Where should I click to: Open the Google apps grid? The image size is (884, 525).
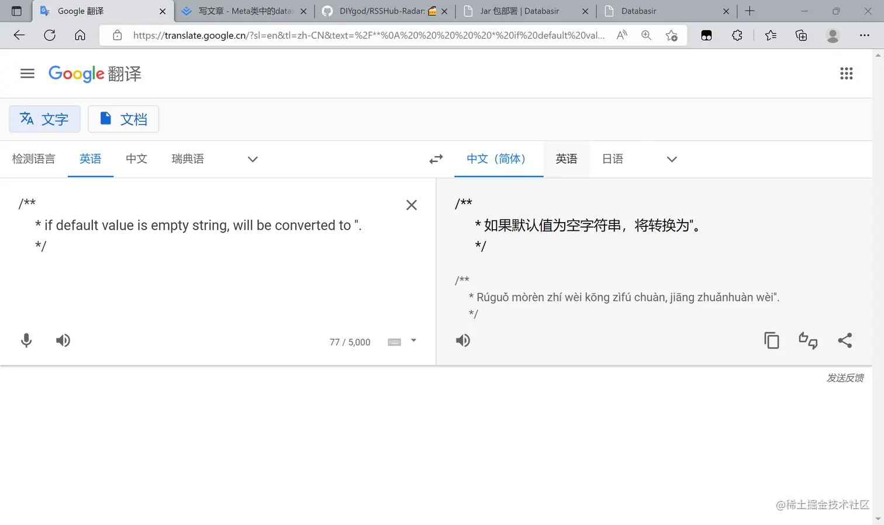846,73
